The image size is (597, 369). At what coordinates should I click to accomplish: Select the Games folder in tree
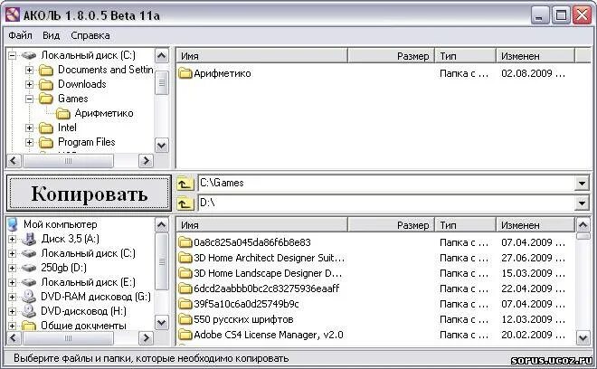72,99
